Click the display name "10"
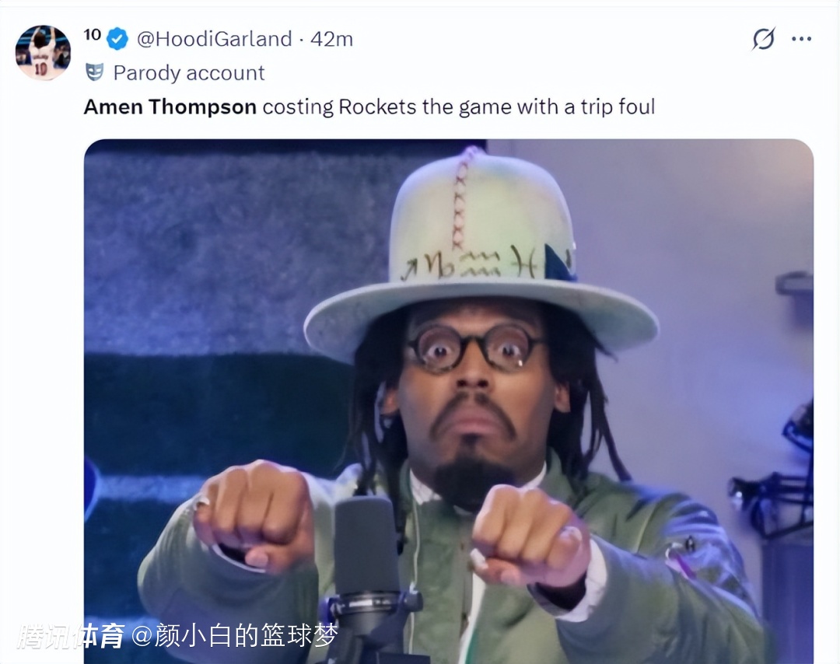Viewport: 840px width, 664px height. pos(92,35)
